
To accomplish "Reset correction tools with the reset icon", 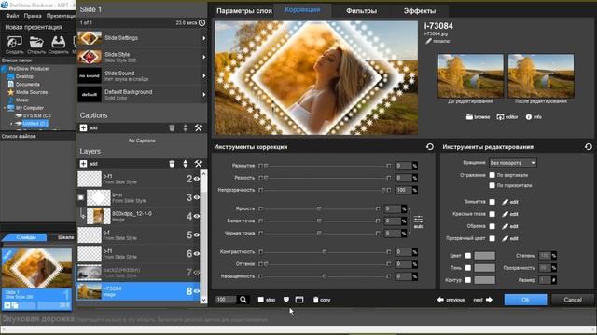I will click(x=430, y=147).
